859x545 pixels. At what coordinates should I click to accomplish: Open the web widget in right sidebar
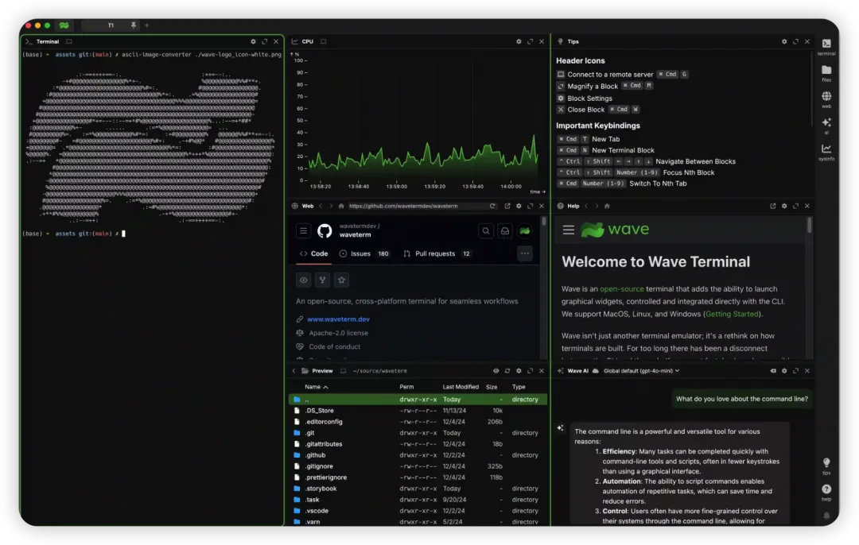tap(826, 99)
